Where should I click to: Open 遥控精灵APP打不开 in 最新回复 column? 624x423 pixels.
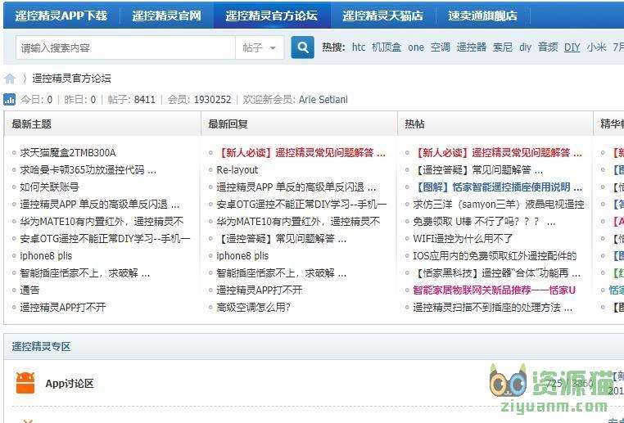260,290
